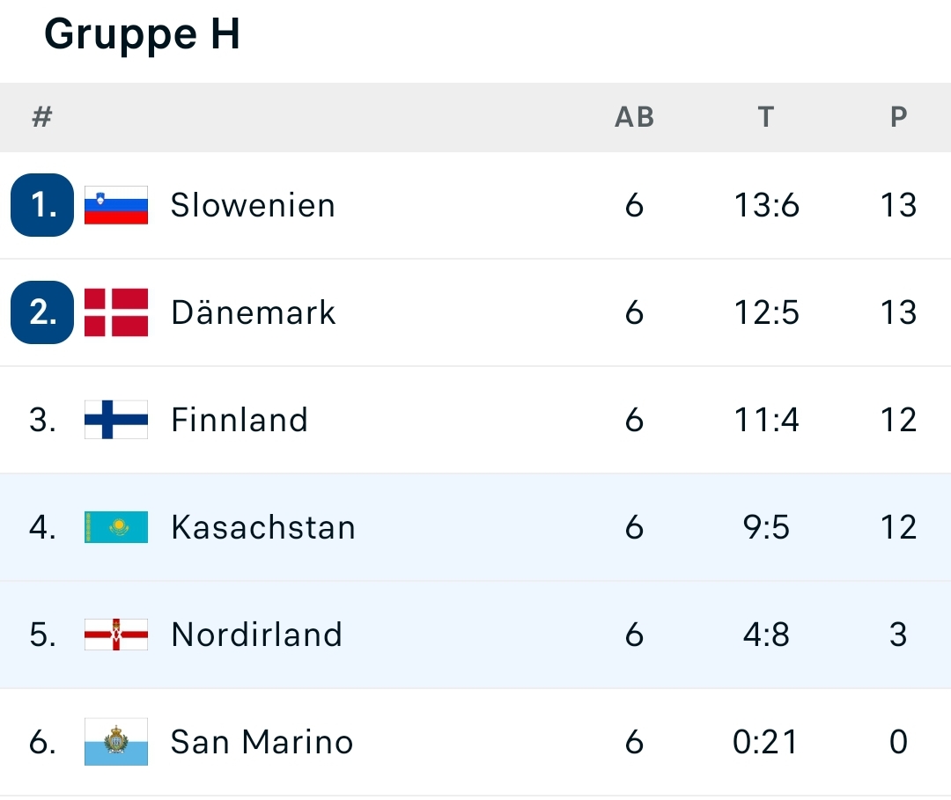Click the blue rank 2 badge

(x=42, y=312)
